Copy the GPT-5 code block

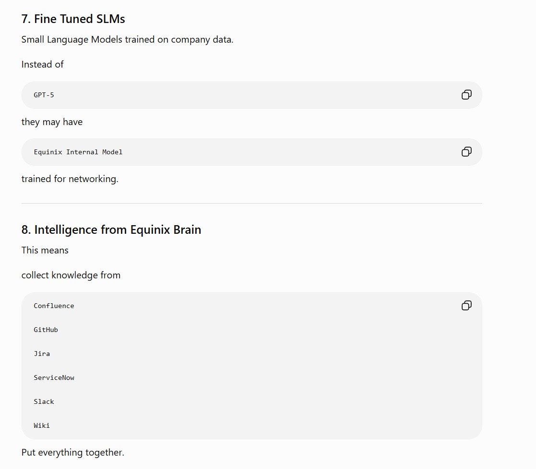tap(466, 94)
